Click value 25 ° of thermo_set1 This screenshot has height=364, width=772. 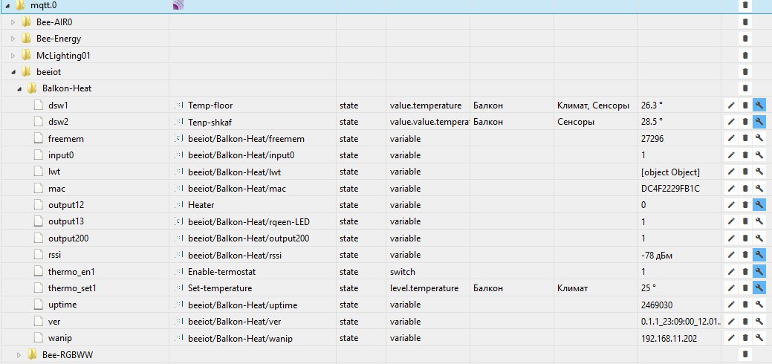[649, 288]
